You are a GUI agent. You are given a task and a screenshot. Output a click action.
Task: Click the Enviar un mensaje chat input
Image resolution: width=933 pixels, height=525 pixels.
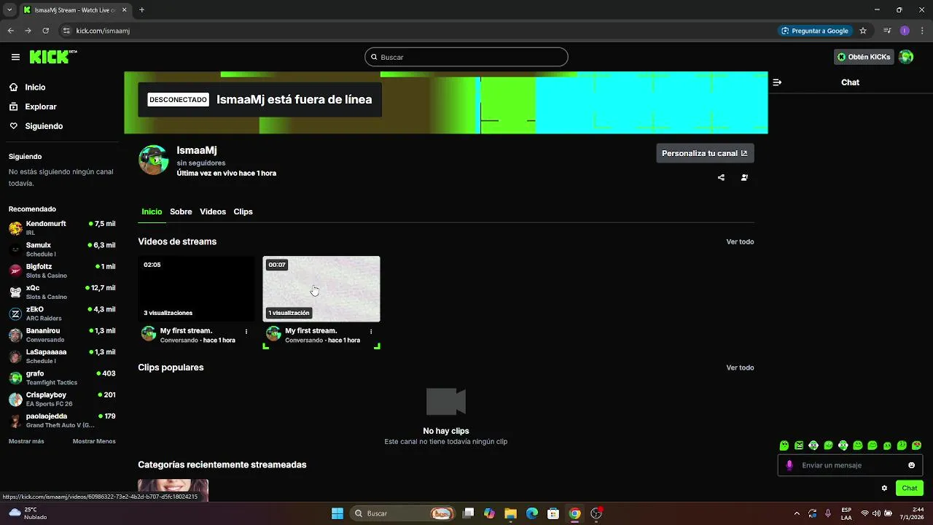[850, 465]
